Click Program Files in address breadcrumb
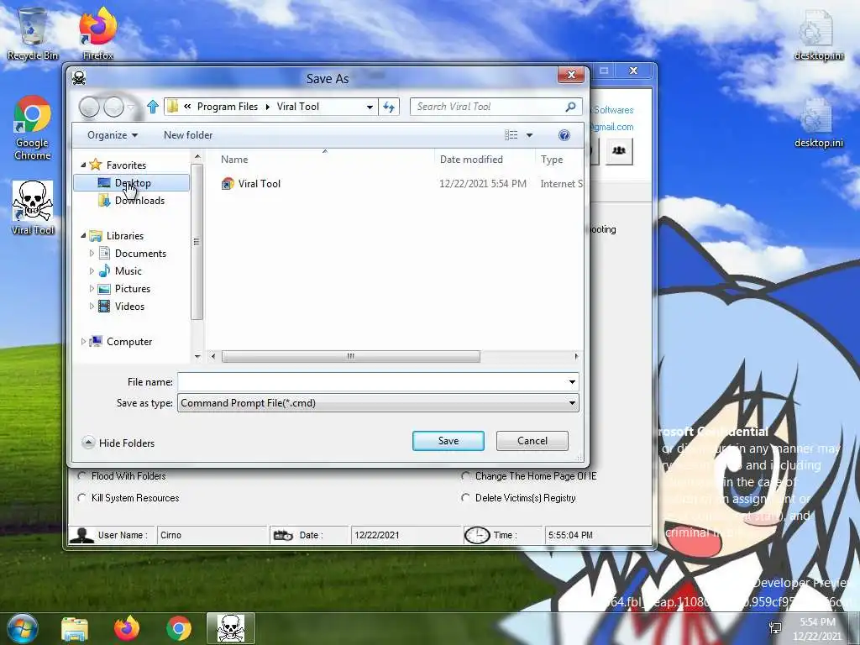Image resolution: width=860 pixels, height=645 pixels. point(227,107)
